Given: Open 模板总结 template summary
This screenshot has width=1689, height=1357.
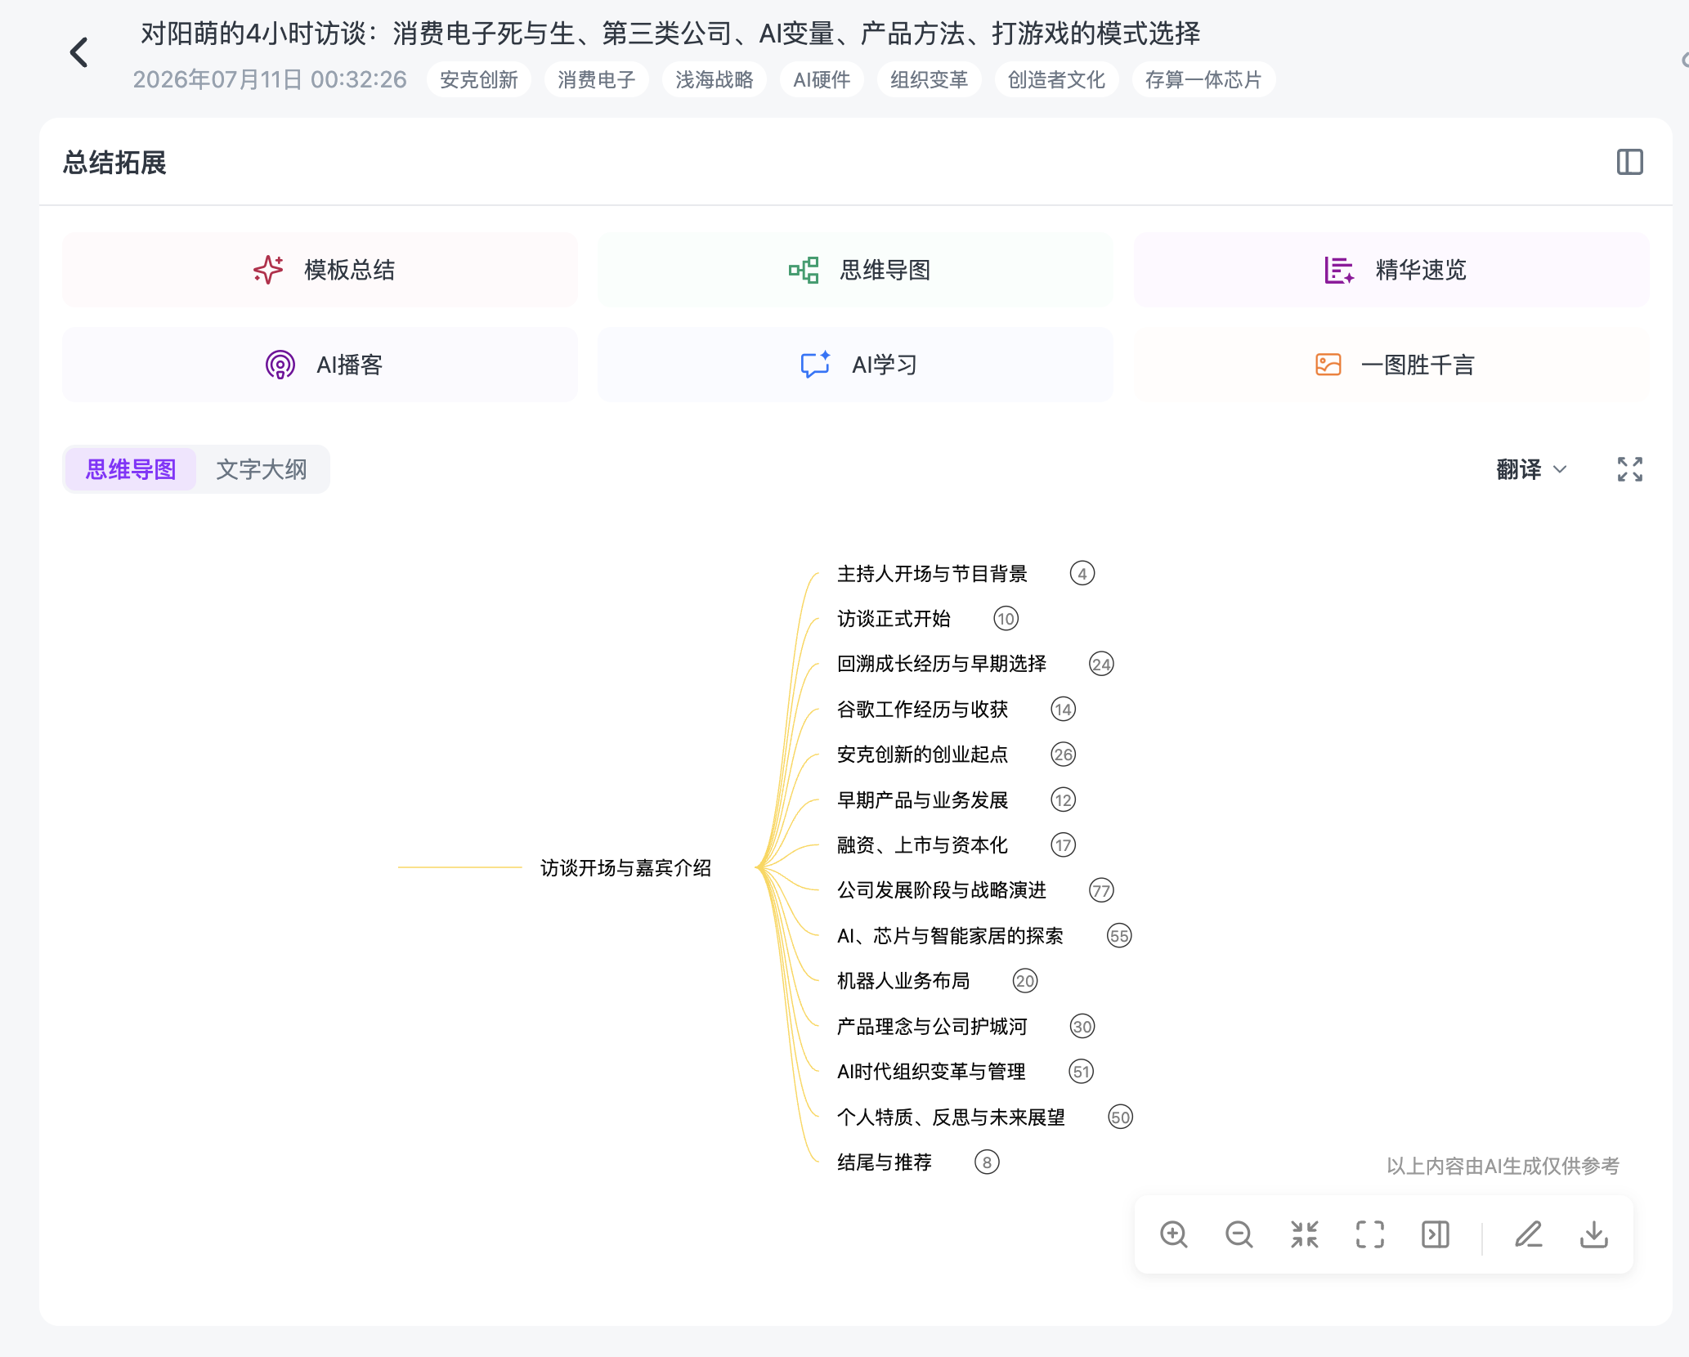Looking at the screenshot, I should [x=320, y=270].
